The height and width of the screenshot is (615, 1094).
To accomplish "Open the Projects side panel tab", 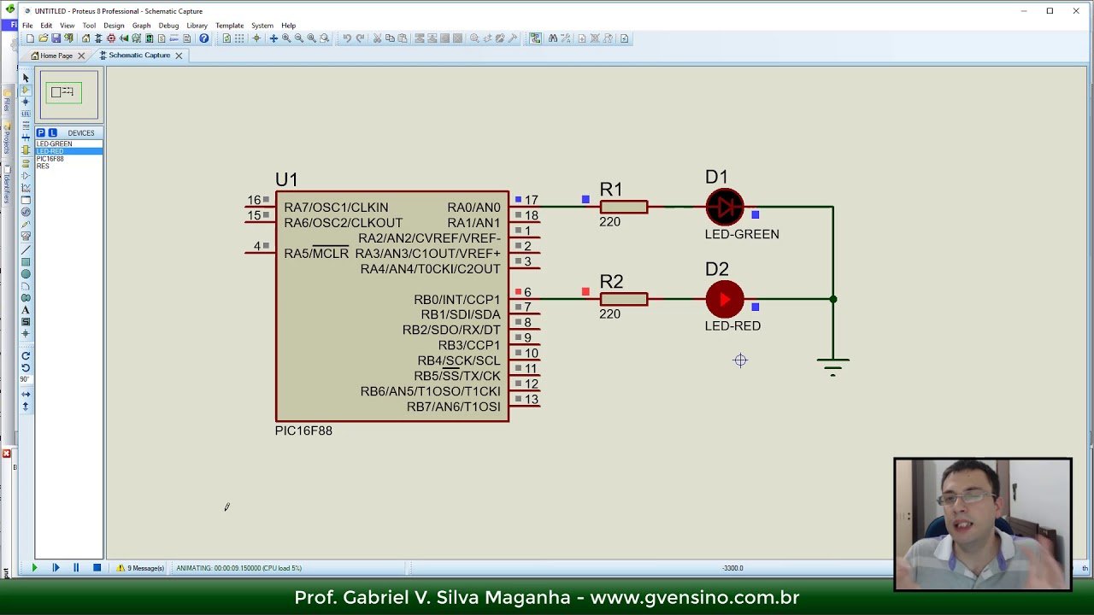I will (7, 137).
